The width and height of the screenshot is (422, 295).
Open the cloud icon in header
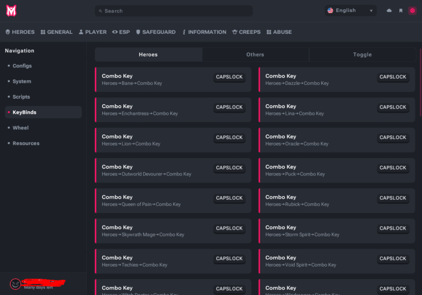click(389, 11)
